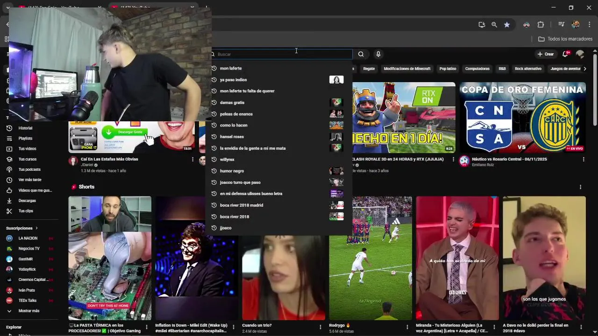Open Descargas in the sidebar
598x336 pixels.
click(27, 201)
